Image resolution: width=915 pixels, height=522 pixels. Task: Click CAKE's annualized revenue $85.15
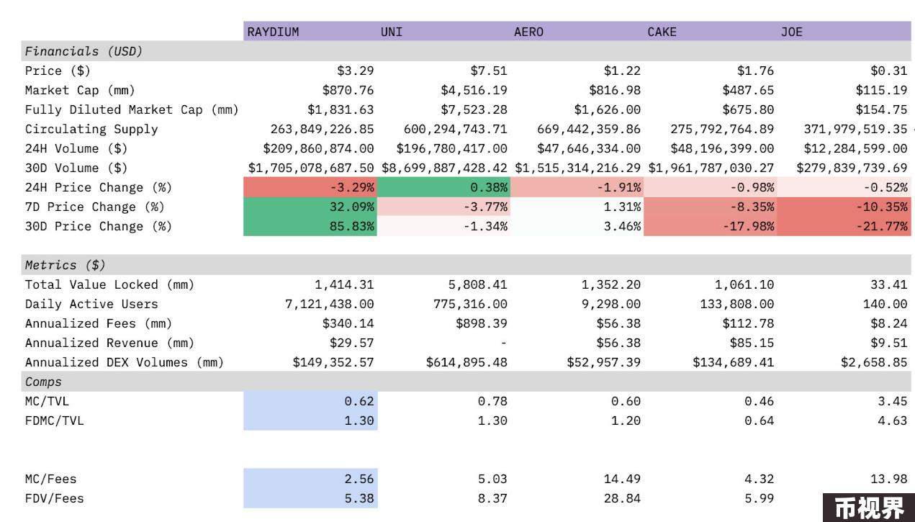(752, 343)
